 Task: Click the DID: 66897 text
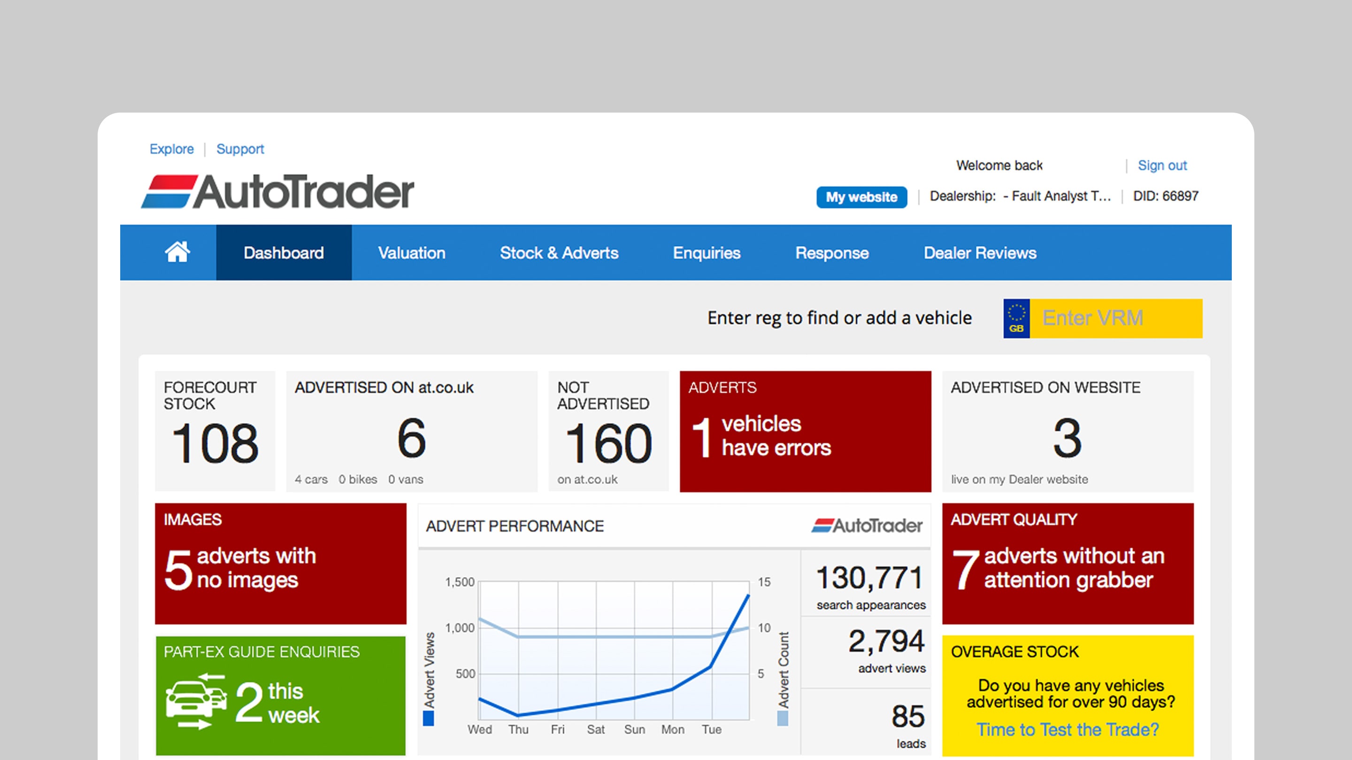point(1166,196)
